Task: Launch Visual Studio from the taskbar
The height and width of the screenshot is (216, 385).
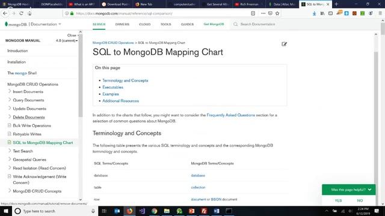Action: [142, 211]
